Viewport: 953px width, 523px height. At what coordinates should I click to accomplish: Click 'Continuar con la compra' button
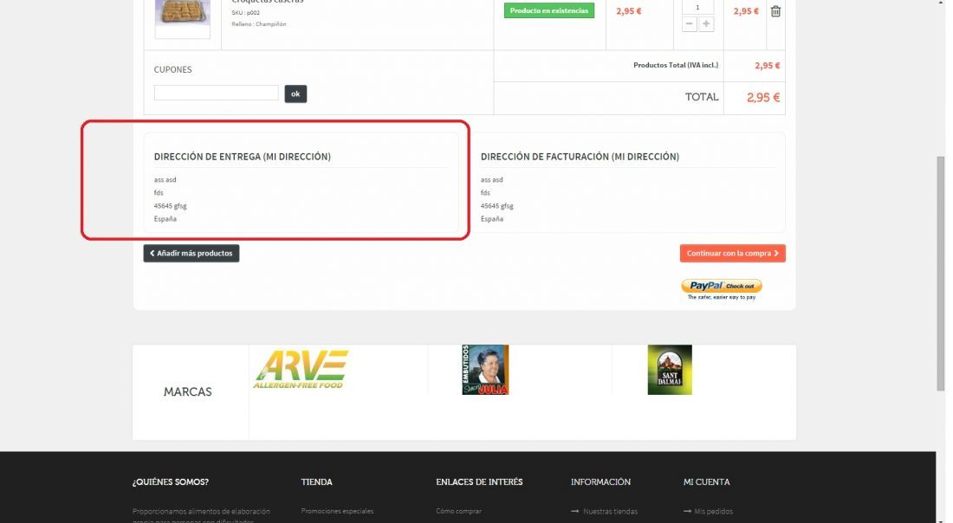(732, 254)
